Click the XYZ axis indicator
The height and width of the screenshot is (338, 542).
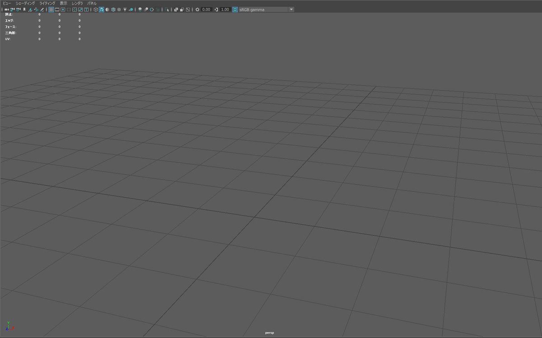[10, 326]
